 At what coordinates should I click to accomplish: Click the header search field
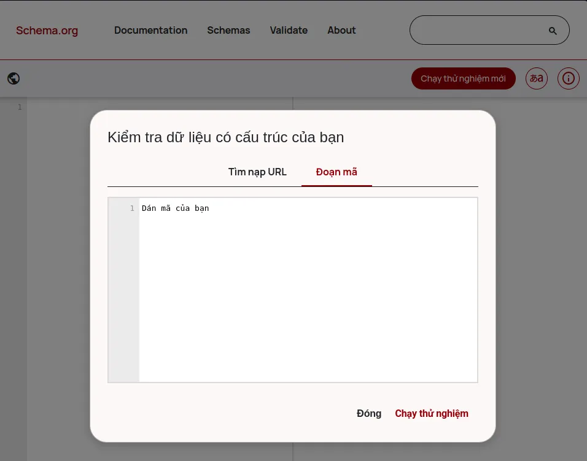(485, 30)
